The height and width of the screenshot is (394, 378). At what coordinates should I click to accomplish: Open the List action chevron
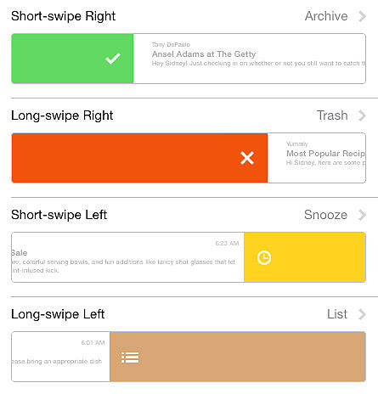[x=362, y=314]
